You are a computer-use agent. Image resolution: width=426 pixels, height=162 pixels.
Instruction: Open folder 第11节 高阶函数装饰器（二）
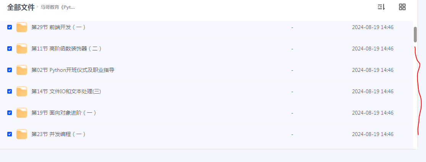click(66, 49)
